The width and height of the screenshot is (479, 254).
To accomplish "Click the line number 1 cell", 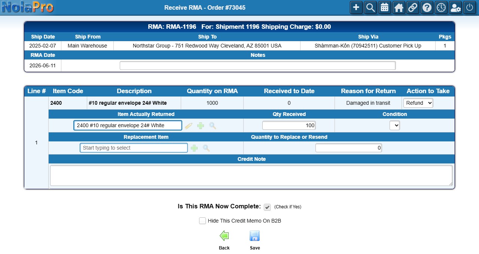I will (x=36, y=143).
